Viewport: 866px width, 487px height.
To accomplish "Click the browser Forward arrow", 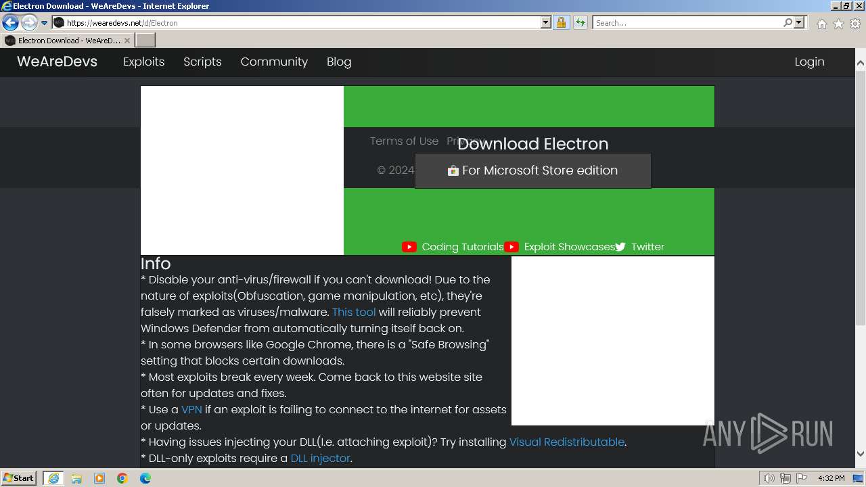I will pos(29,23).
